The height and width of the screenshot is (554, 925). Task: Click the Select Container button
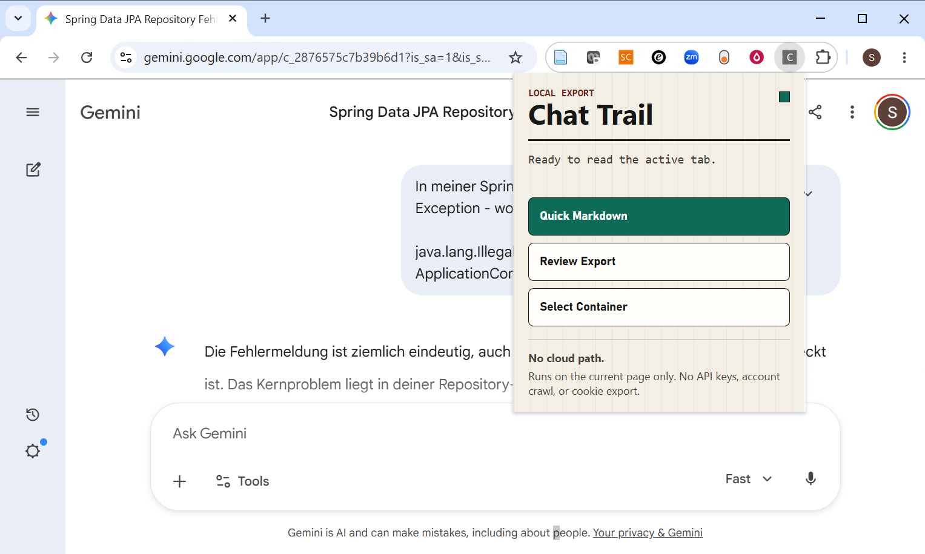coord(659,307)
